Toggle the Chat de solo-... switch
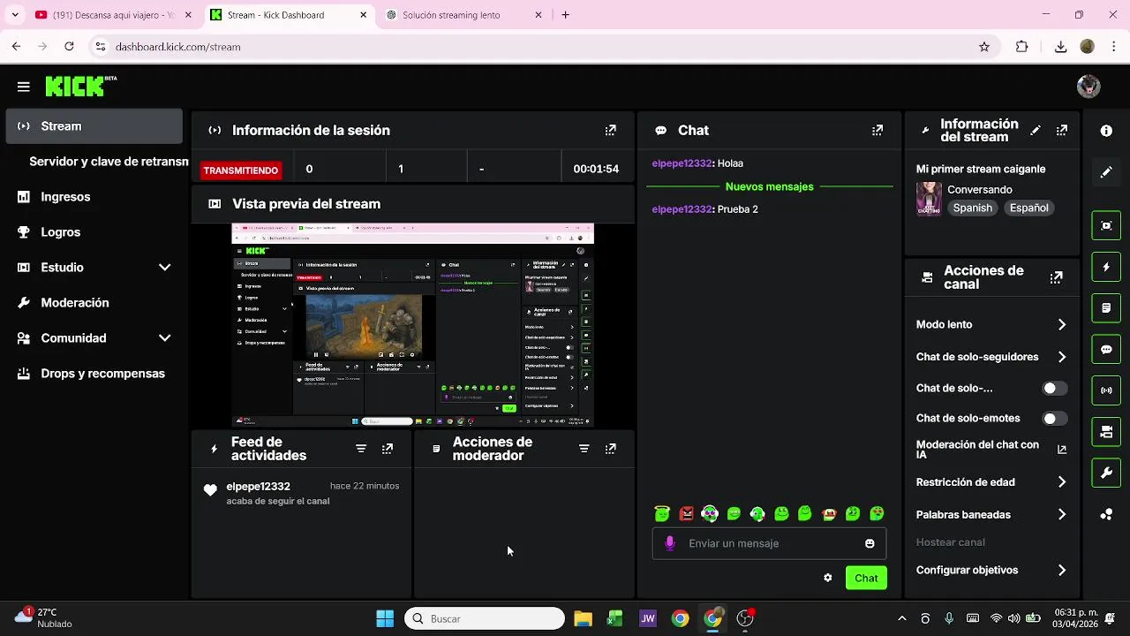 pyautogui.click(x=1054, y=389)
